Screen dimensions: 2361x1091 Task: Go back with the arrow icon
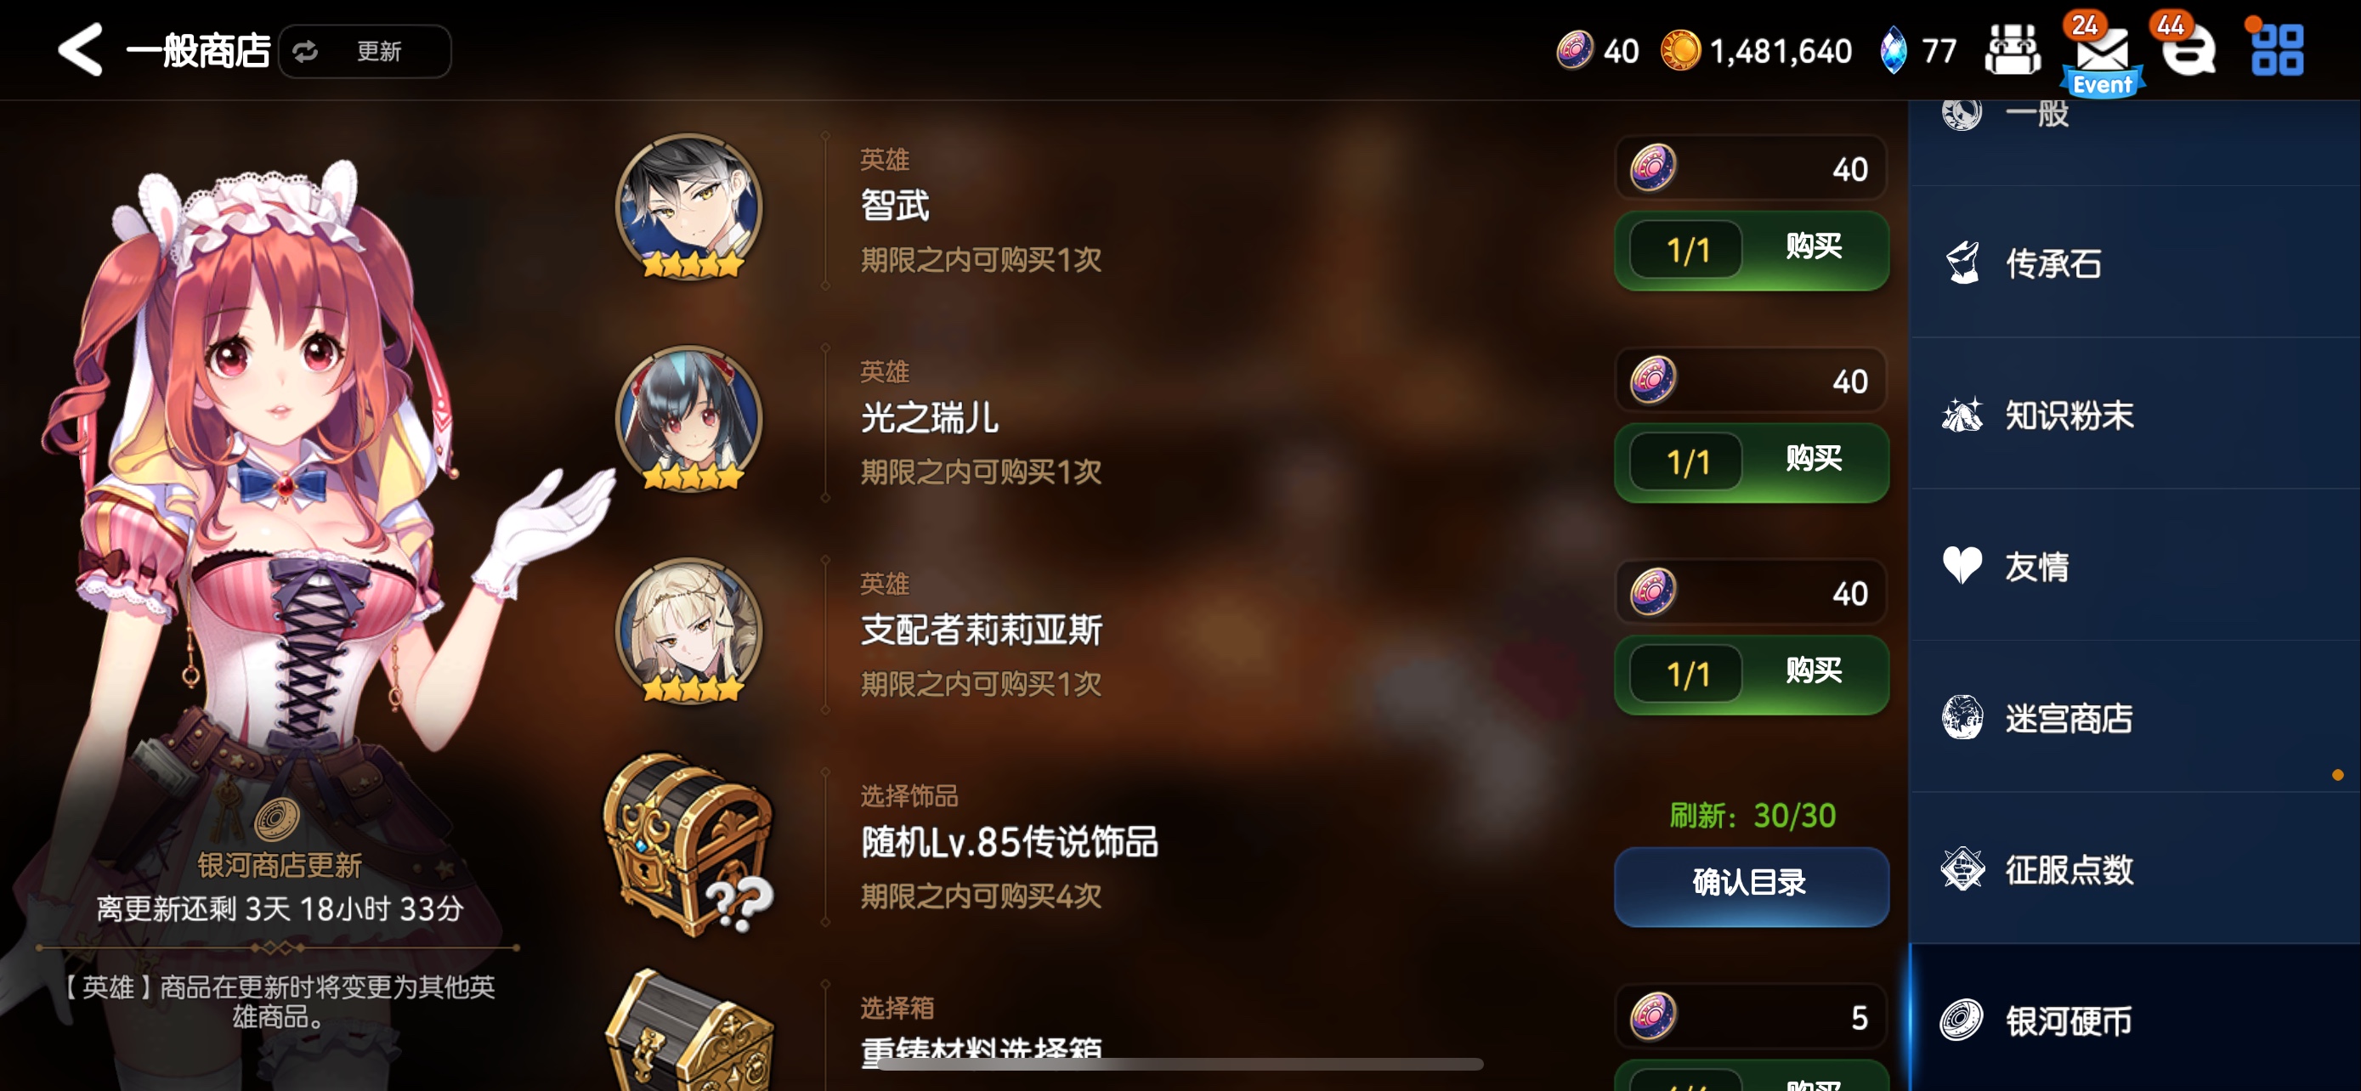point(80,50)
